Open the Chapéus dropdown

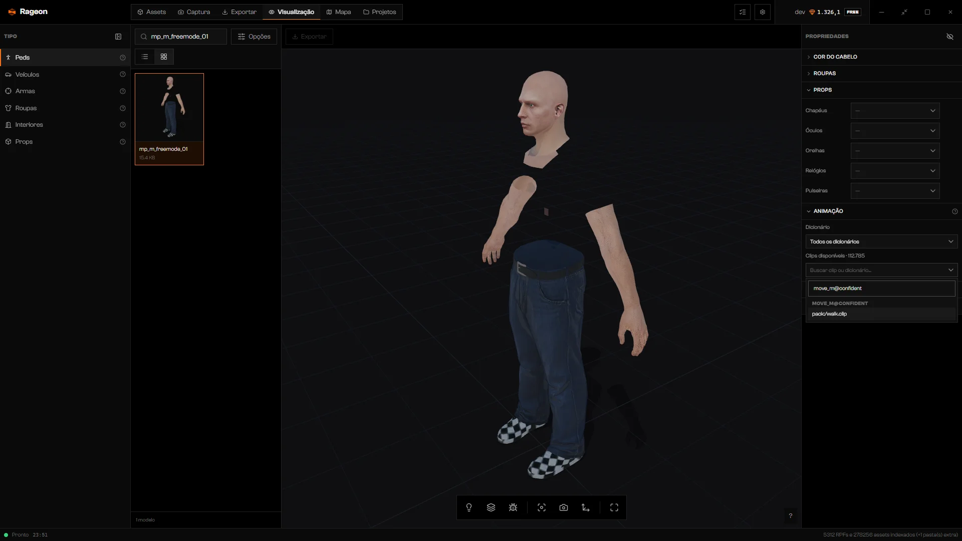click(x=895, y=111)
